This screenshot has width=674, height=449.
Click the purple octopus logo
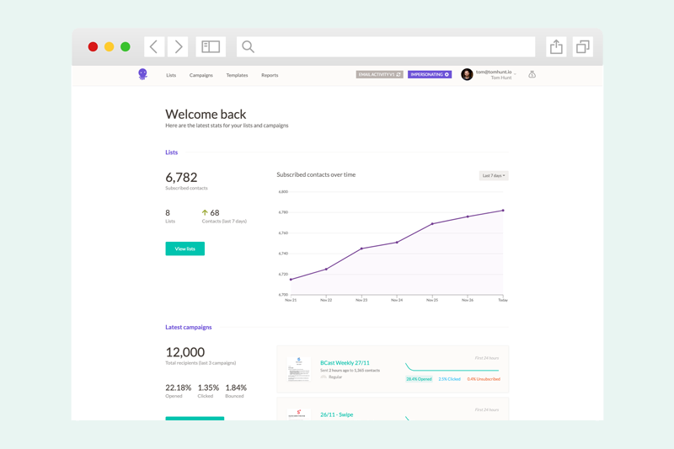(142, 74)
